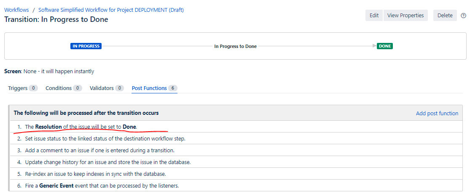Select the Resolution set to Done post function
470x196 pixels.
tap(236, 127)
